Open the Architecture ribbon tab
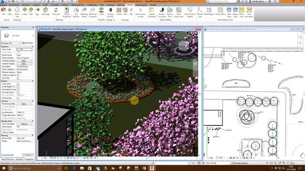The image size is (305, 171). (x=14, y=5)
